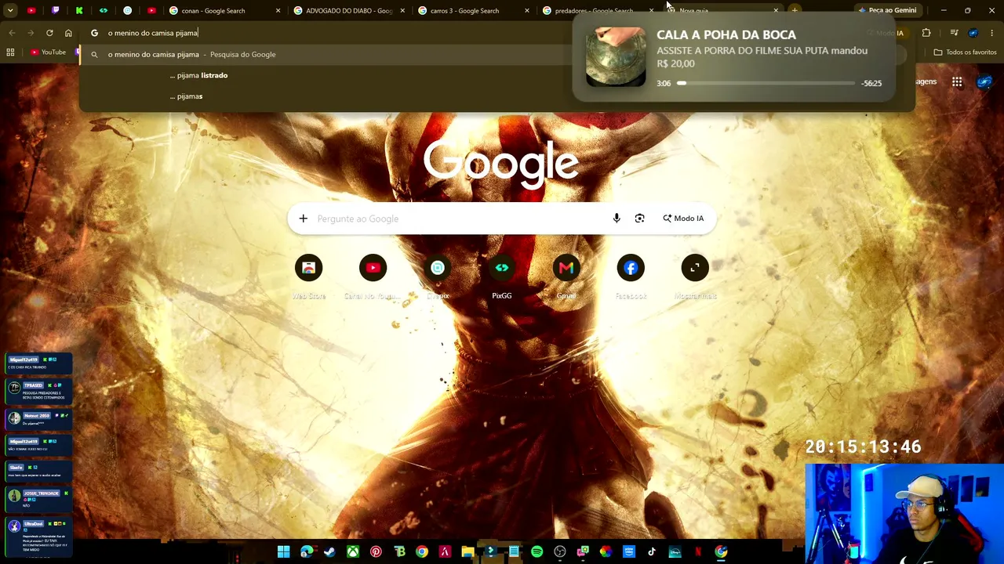Click the plus icon in search box
The width and height of the screenshot is (1004, 564).
coord(303,219)
